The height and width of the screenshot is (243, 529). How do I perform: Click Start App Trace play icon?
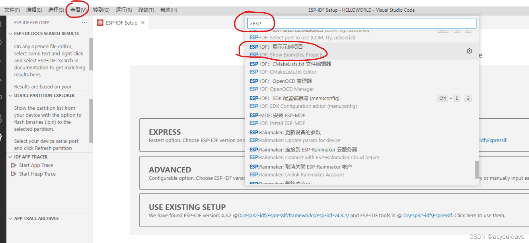(14, 165)
